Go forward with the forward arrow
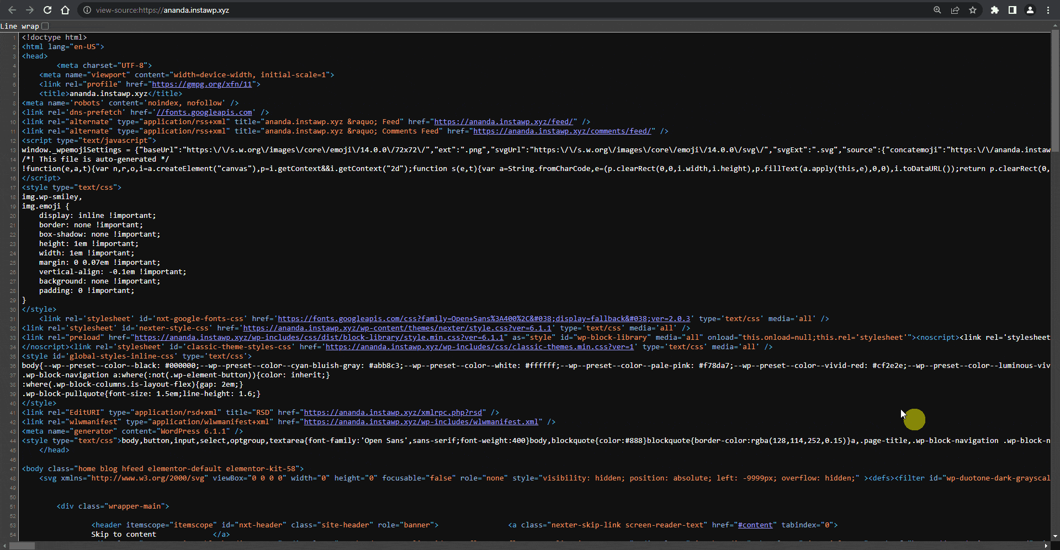 coord(30,10)
